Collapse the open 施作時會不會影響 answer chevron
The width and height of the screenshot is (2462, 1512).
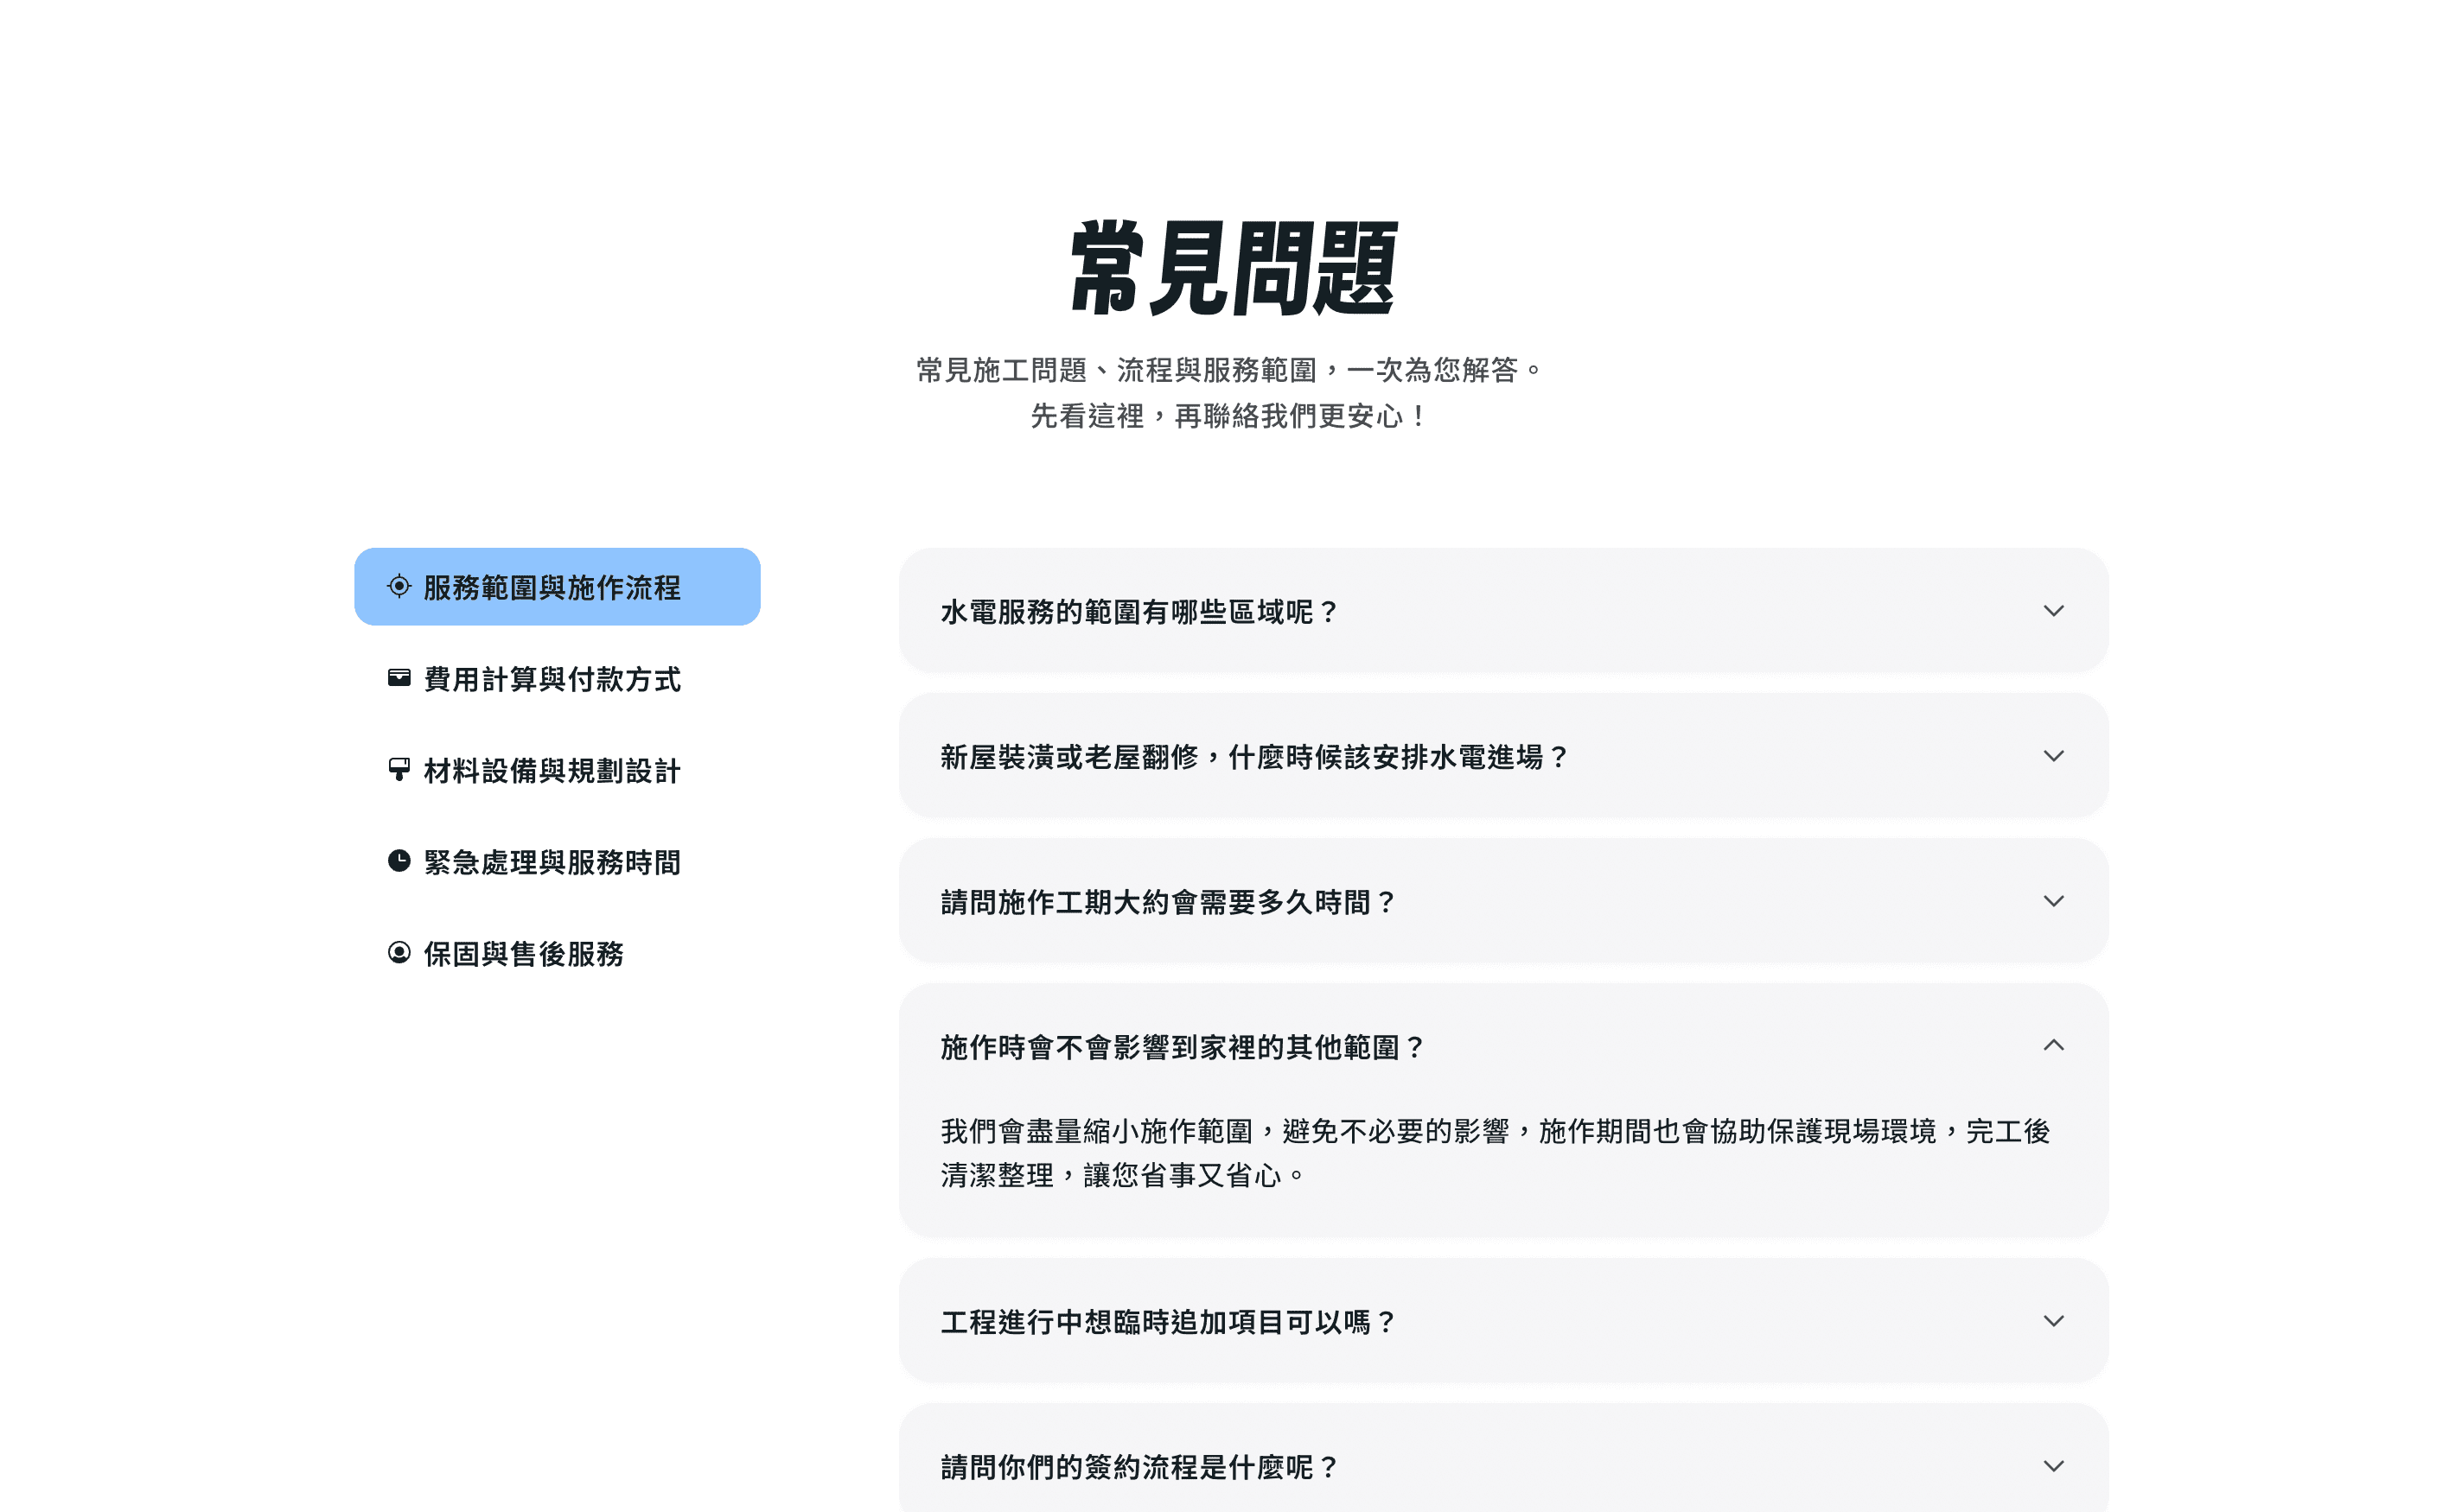[x=2052, y=1045]
